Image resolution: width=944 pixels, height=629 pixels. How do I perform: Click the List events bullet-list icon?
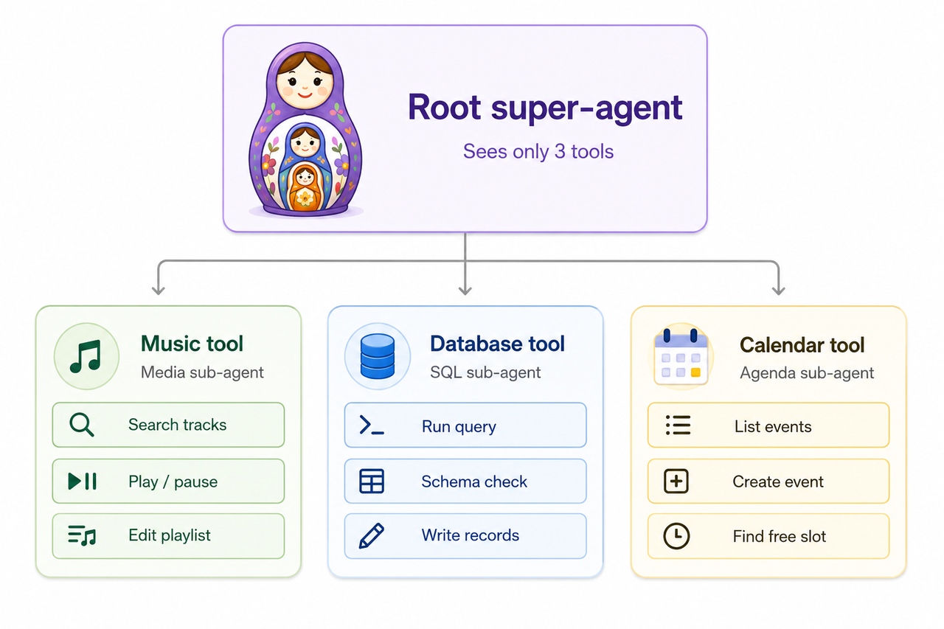(x=677, y=425)
